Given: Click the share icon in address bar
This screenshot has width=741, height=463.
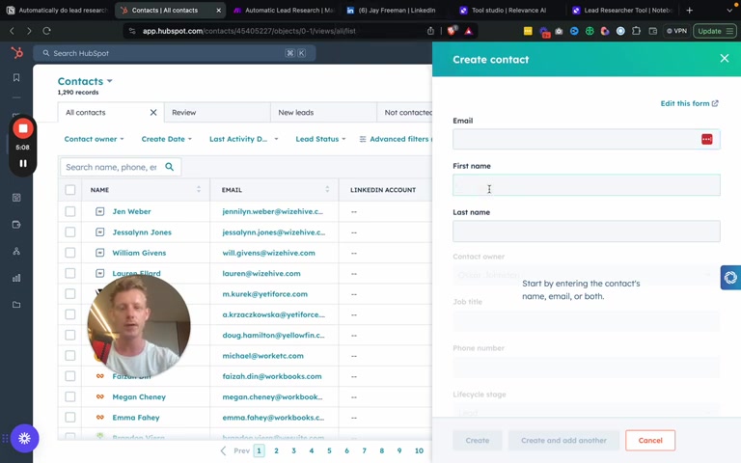Looking at the screenshot, I should click(430, 31).
